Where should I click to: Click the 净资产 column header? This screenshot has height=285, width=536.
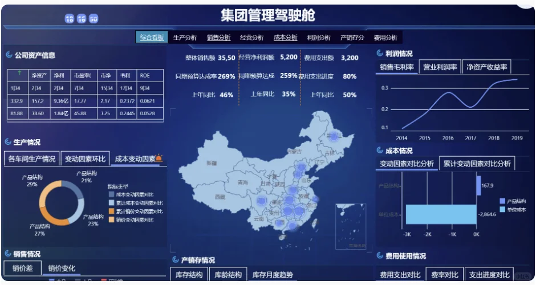pos(39,75)
